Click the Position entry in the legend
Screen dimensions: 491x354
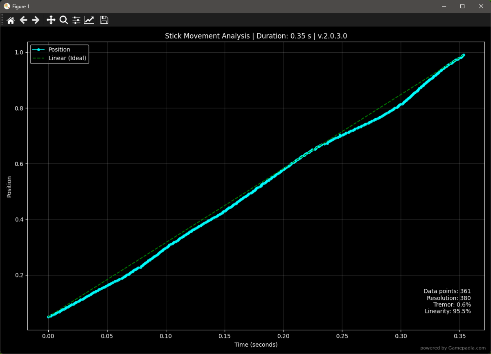tap(59, 50)
